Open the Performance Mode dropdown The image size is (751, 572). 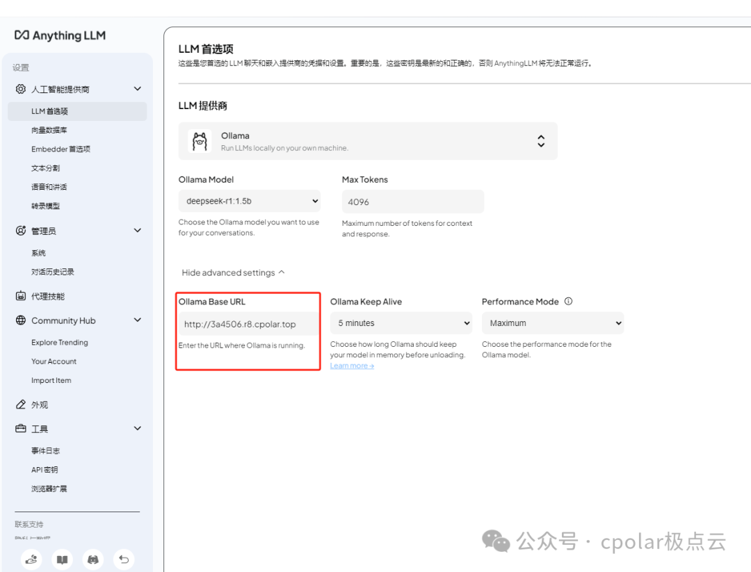[553, 323]
